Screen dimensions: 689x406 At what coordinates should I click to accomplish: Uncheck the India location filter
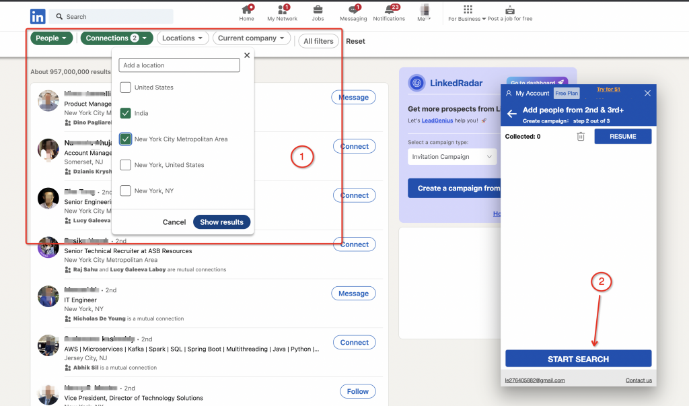[125, 113]
